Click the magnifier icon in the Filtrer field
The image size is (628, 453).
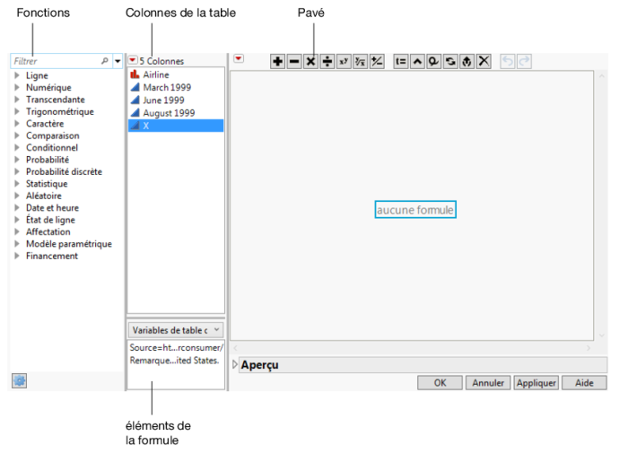point(105,61)
